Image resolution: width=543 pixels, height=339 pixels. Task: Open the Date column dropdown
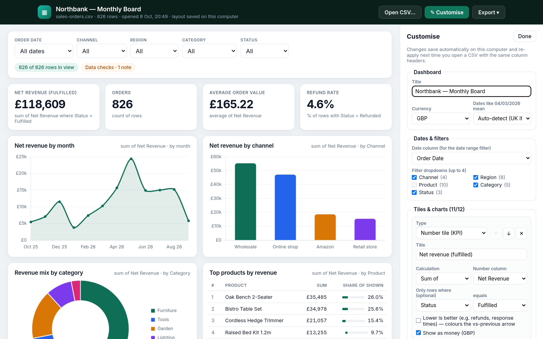pyautogui.click(x=471, y=158)
